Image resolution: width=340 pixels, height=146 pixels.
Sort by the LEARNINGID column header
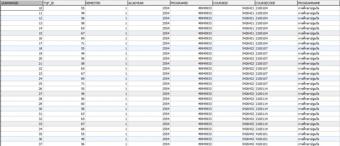point(22,3)
